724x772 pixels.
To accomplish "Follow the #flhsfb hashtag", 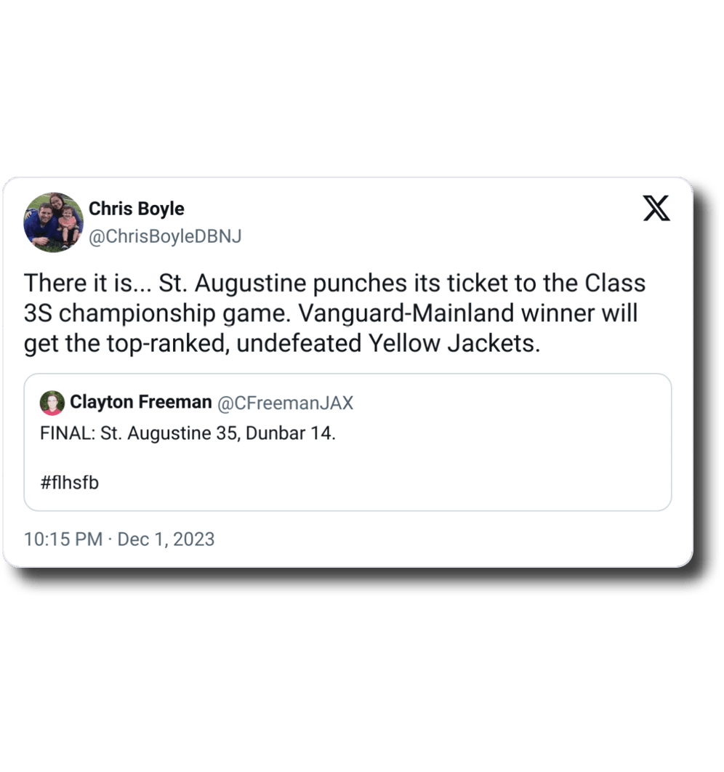I will 69,482.
